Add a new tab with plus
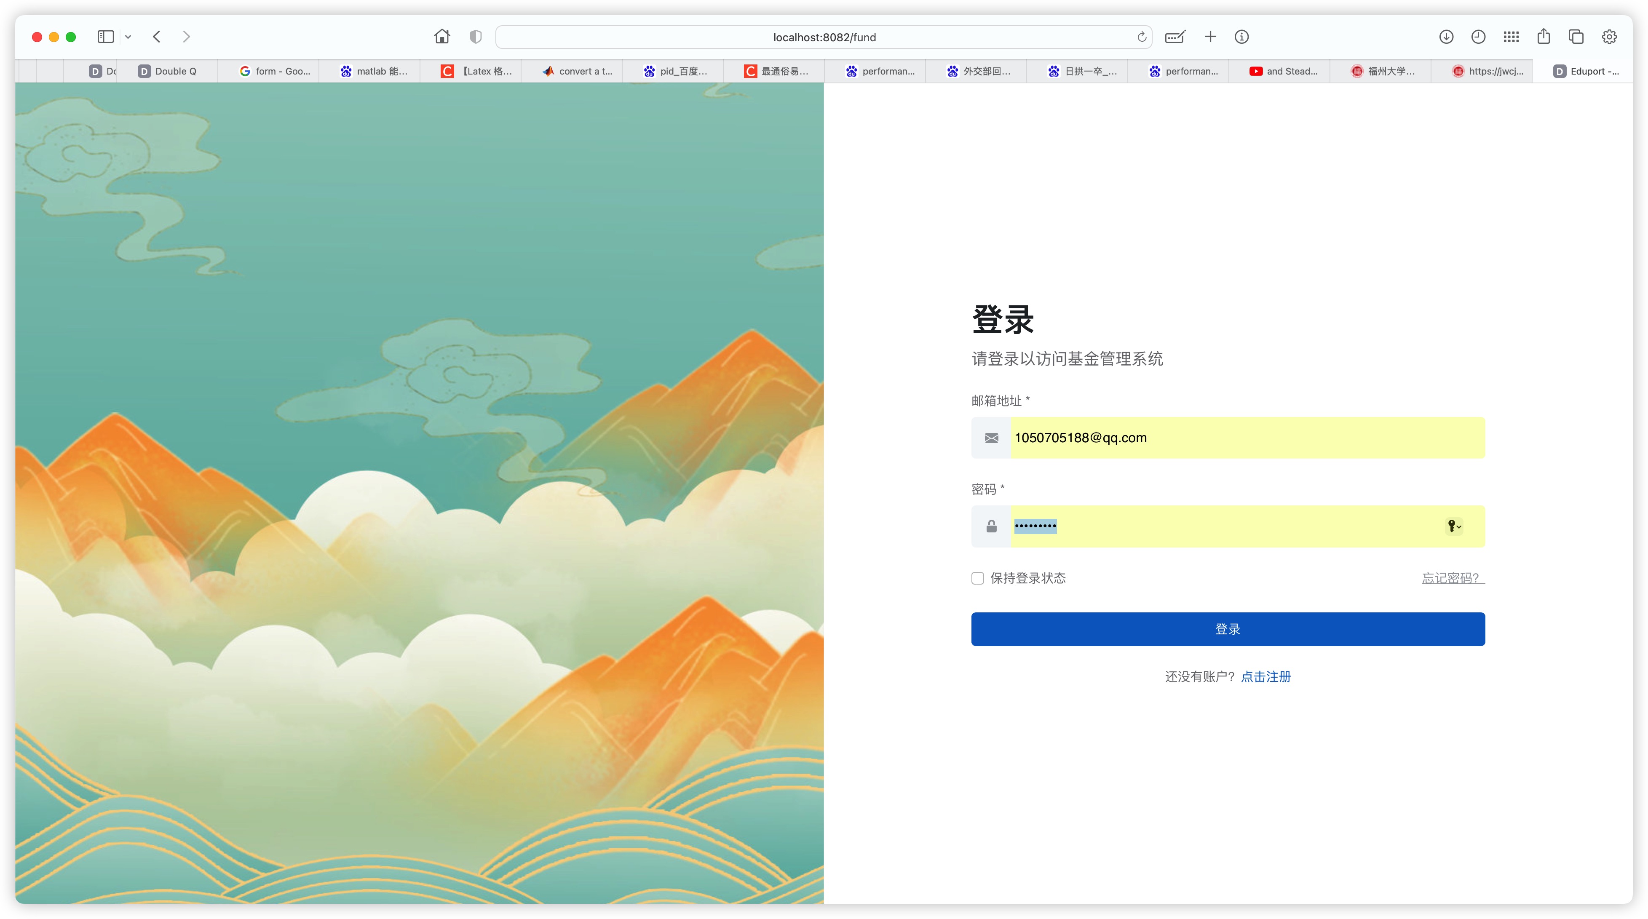This screenshot has width=1648, height=919. click(x=1210, y=37)
